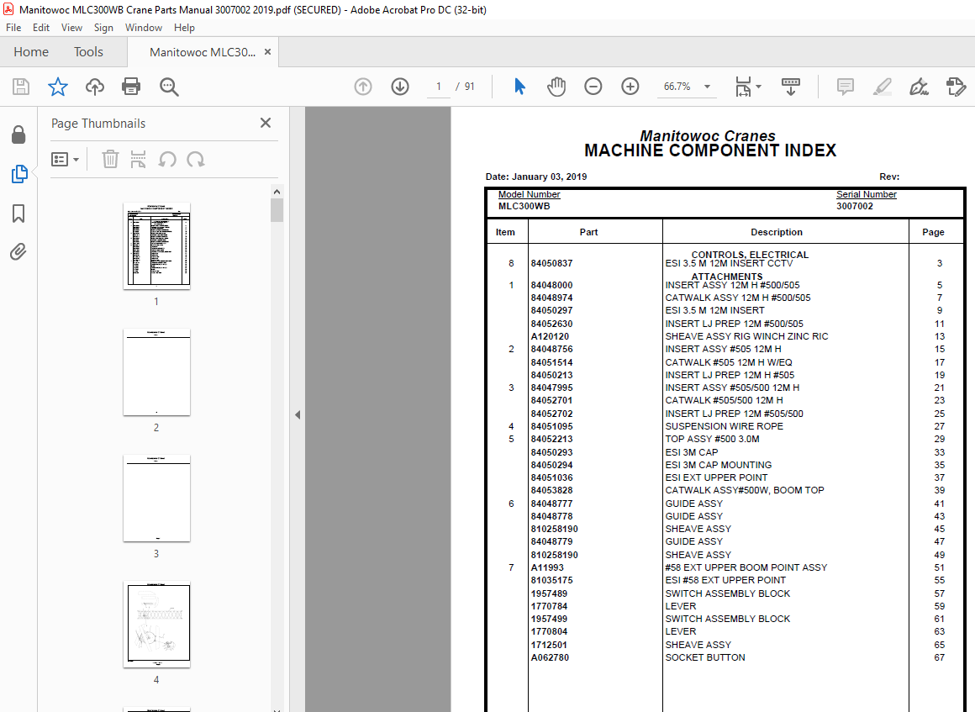Click description SOCKET BUTTON
This screenshot has height=712, width=975.
click(705, 657)
